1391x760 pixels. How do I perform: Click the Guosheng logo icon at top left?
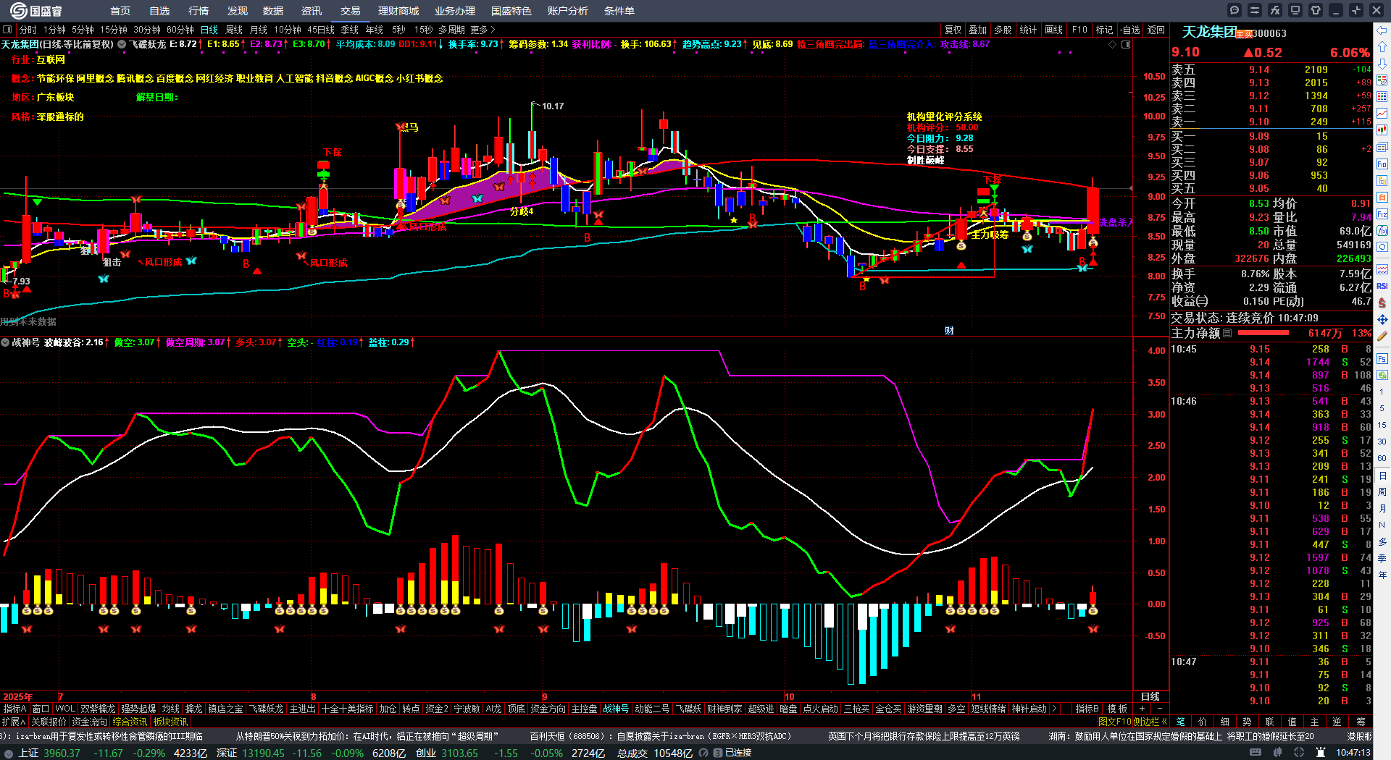coord(18,11)
